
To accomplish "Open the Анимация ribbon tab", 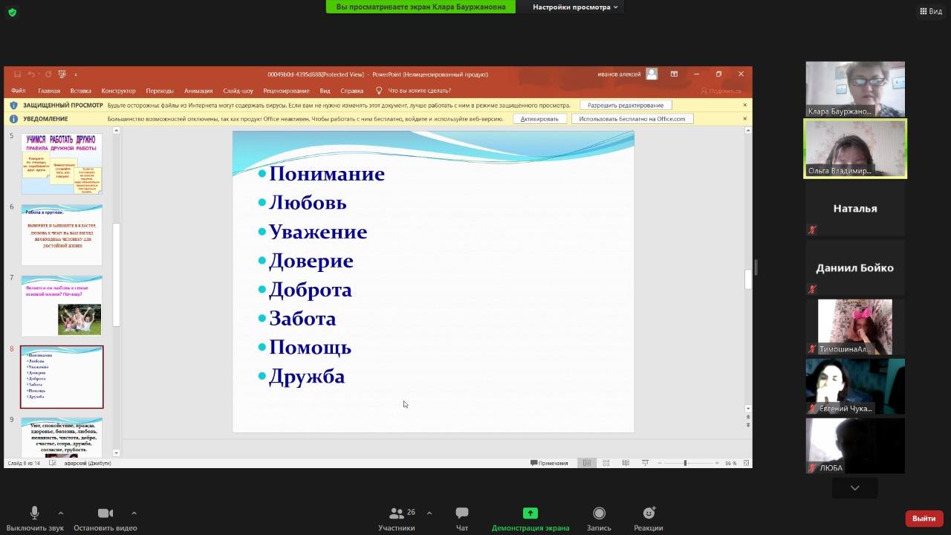I will point(198,91).
